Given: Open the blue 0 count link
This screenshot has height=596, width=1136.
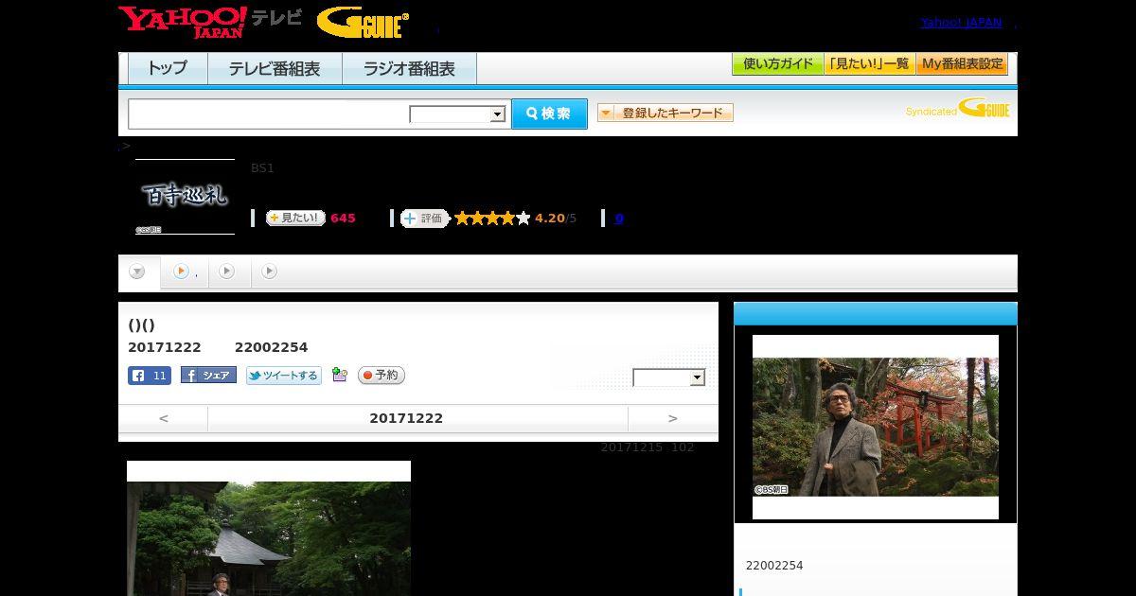Looking at the screenshot, I should [619, 219].
